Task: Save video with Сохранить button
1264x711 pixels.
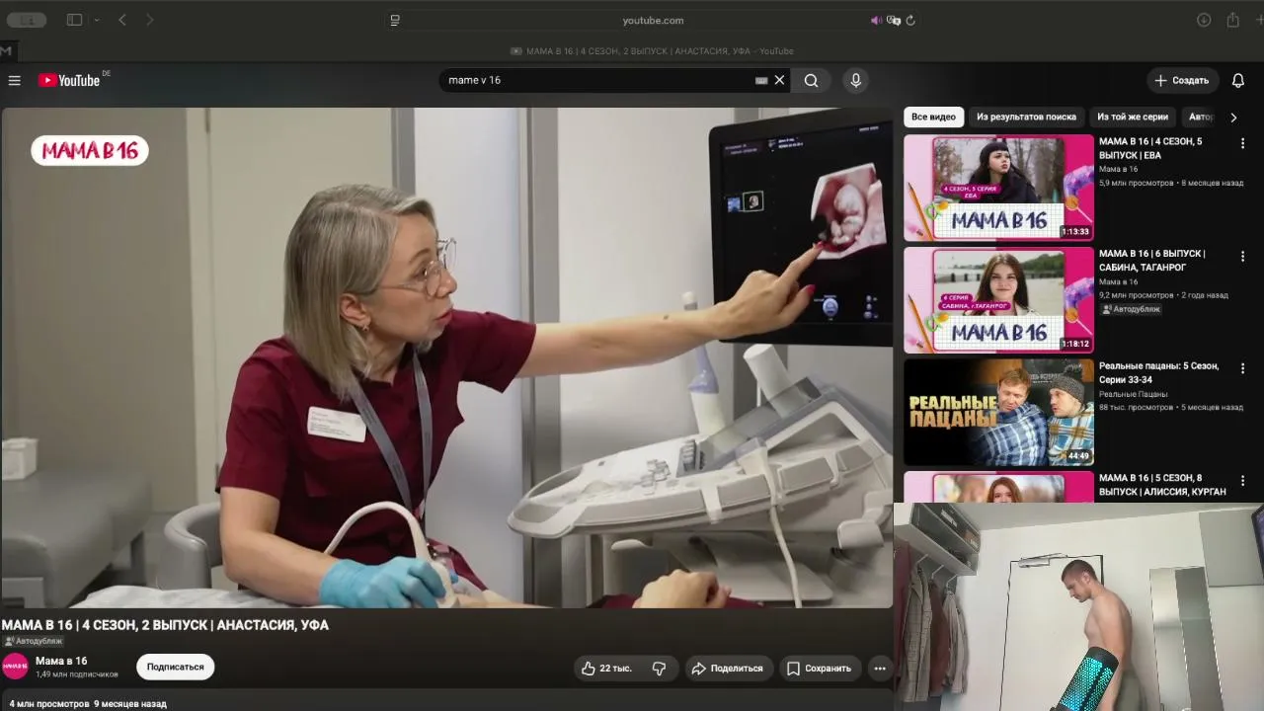Action: (819, 669)
